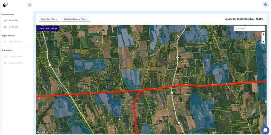The width and height of the screenshot is (271, 135).
Task: Toggle the hamburger sidebar menu button
Action: tap(30, 5)
